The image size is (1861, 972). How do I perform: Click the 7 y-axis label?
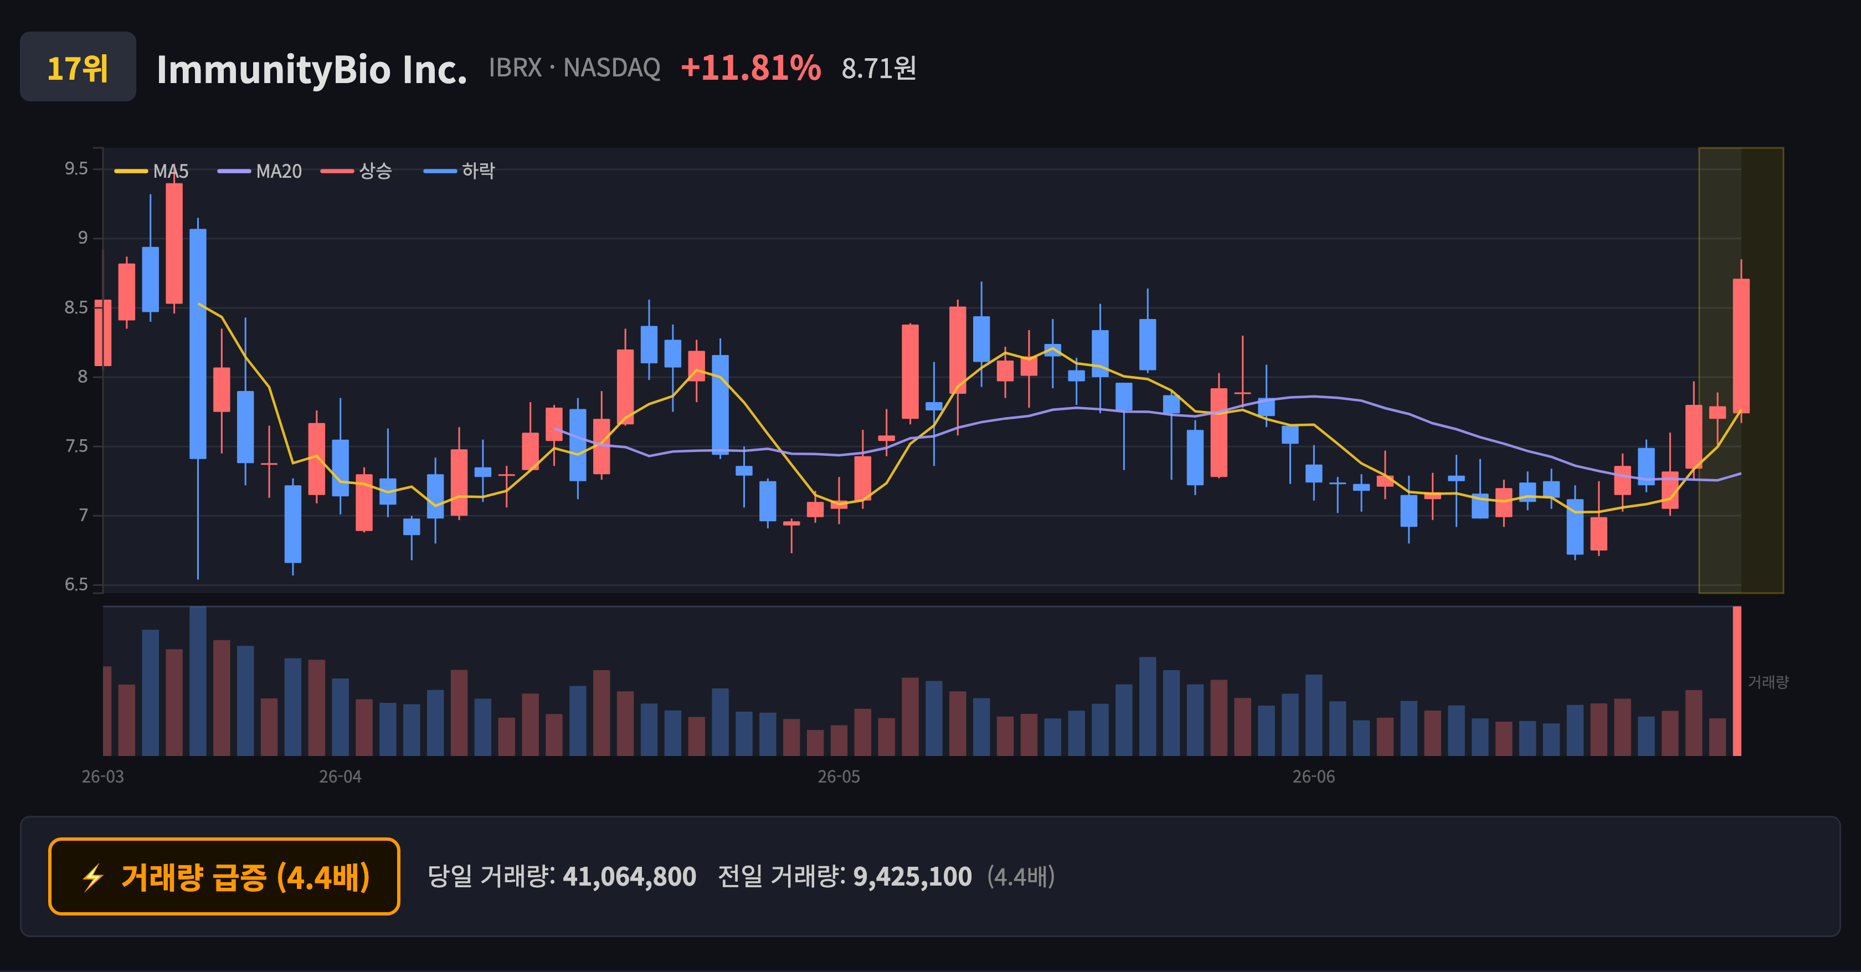point(83,516)
